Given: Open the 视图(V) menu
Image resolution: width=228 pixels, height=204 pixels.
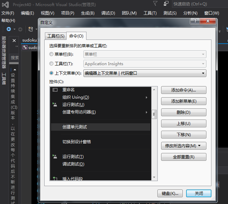Looking at the screenshot, I should pos(47,13).
